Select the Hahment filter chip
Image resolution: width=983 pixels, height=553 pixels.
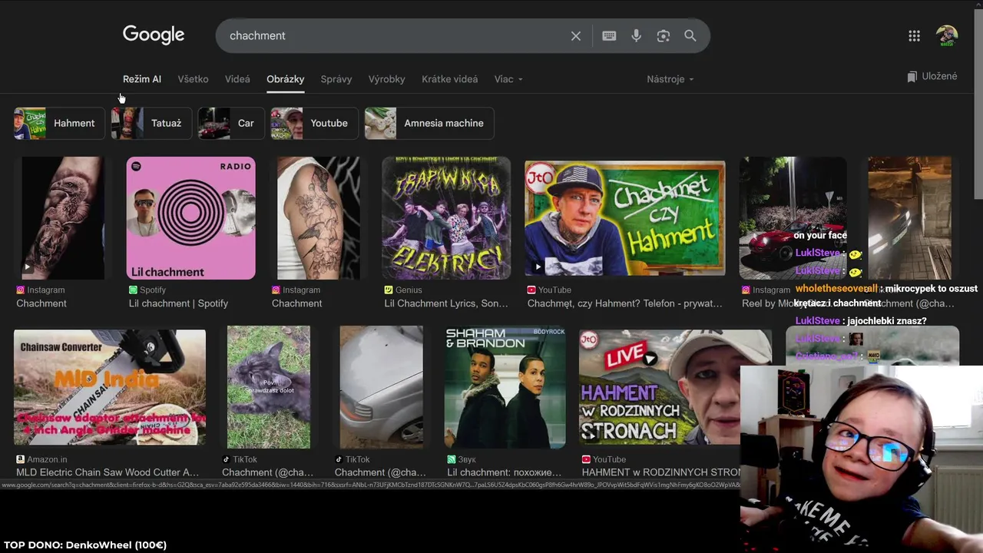(59, 123)
